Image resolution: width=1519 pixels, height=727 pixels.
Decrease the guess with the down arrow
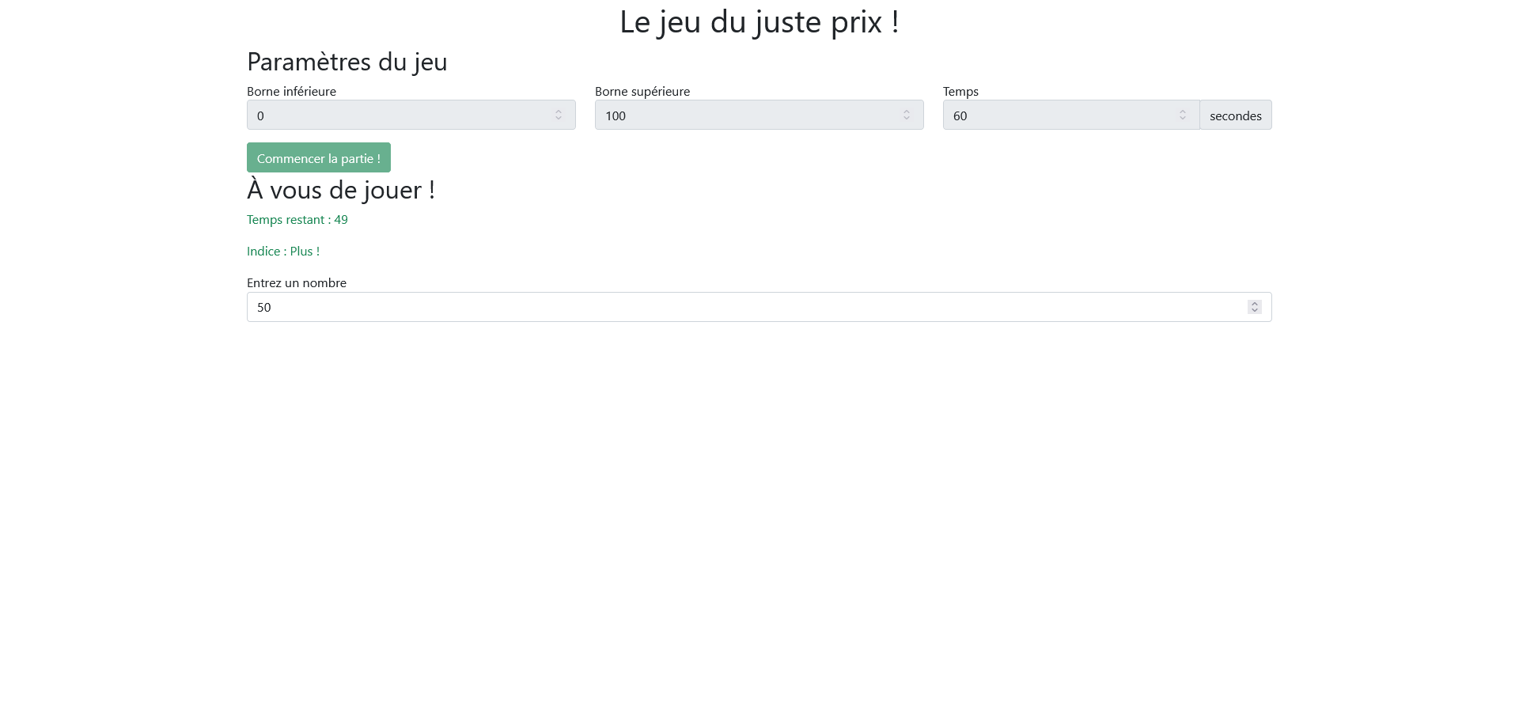[1255, 310]
